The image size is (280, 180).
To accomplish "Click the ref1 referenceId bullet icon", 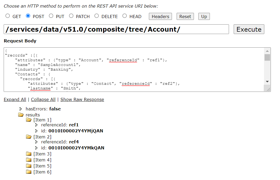I will [36, 125].
